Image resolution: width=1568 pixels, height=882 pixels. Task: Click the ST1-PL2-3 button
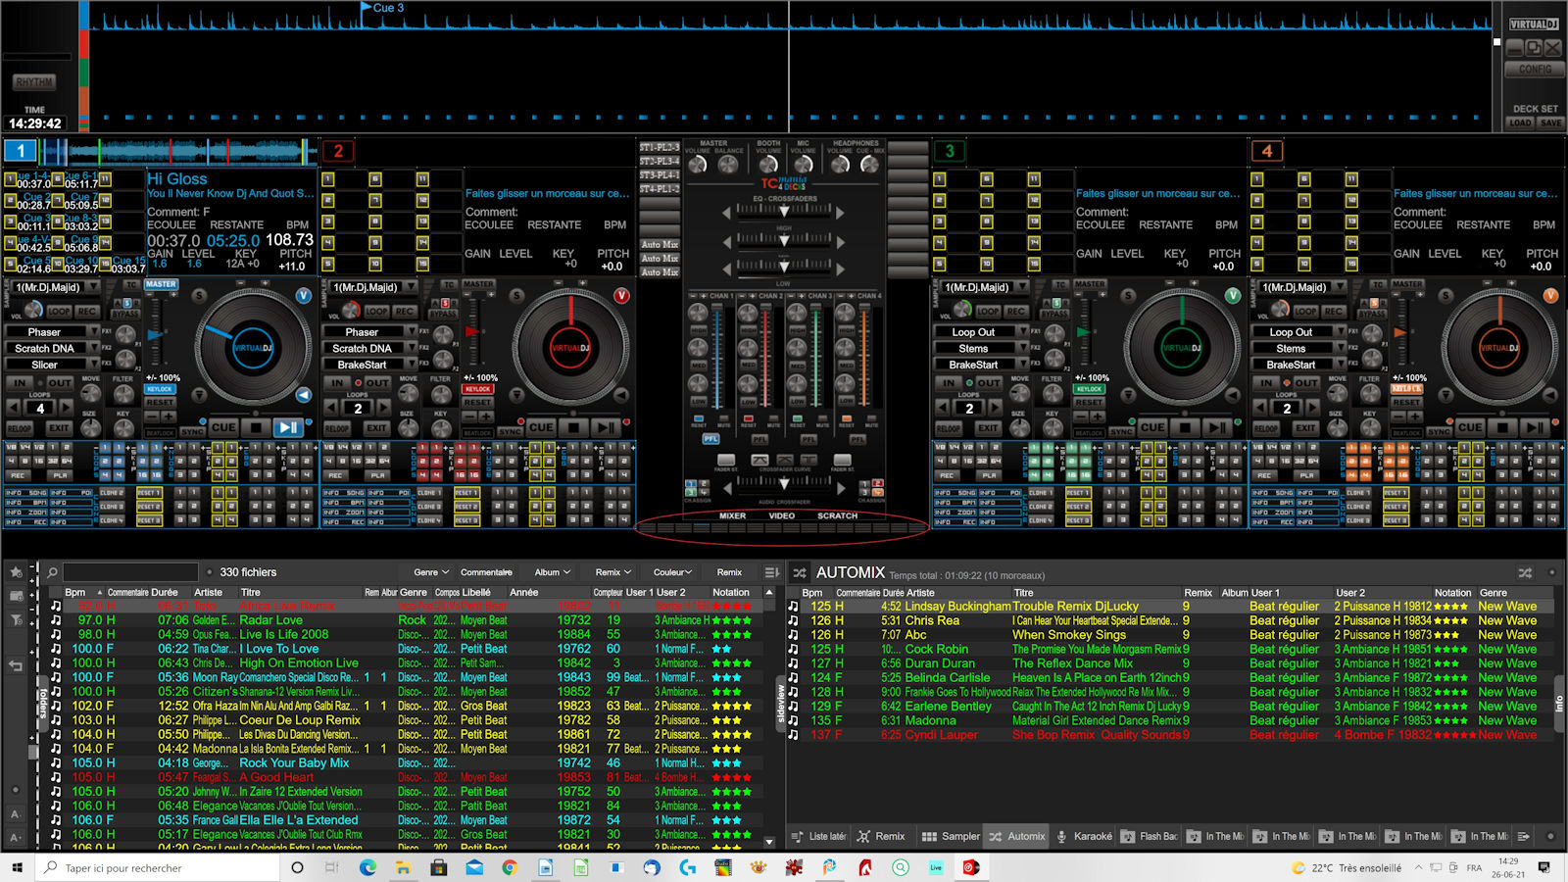(660, 147)
